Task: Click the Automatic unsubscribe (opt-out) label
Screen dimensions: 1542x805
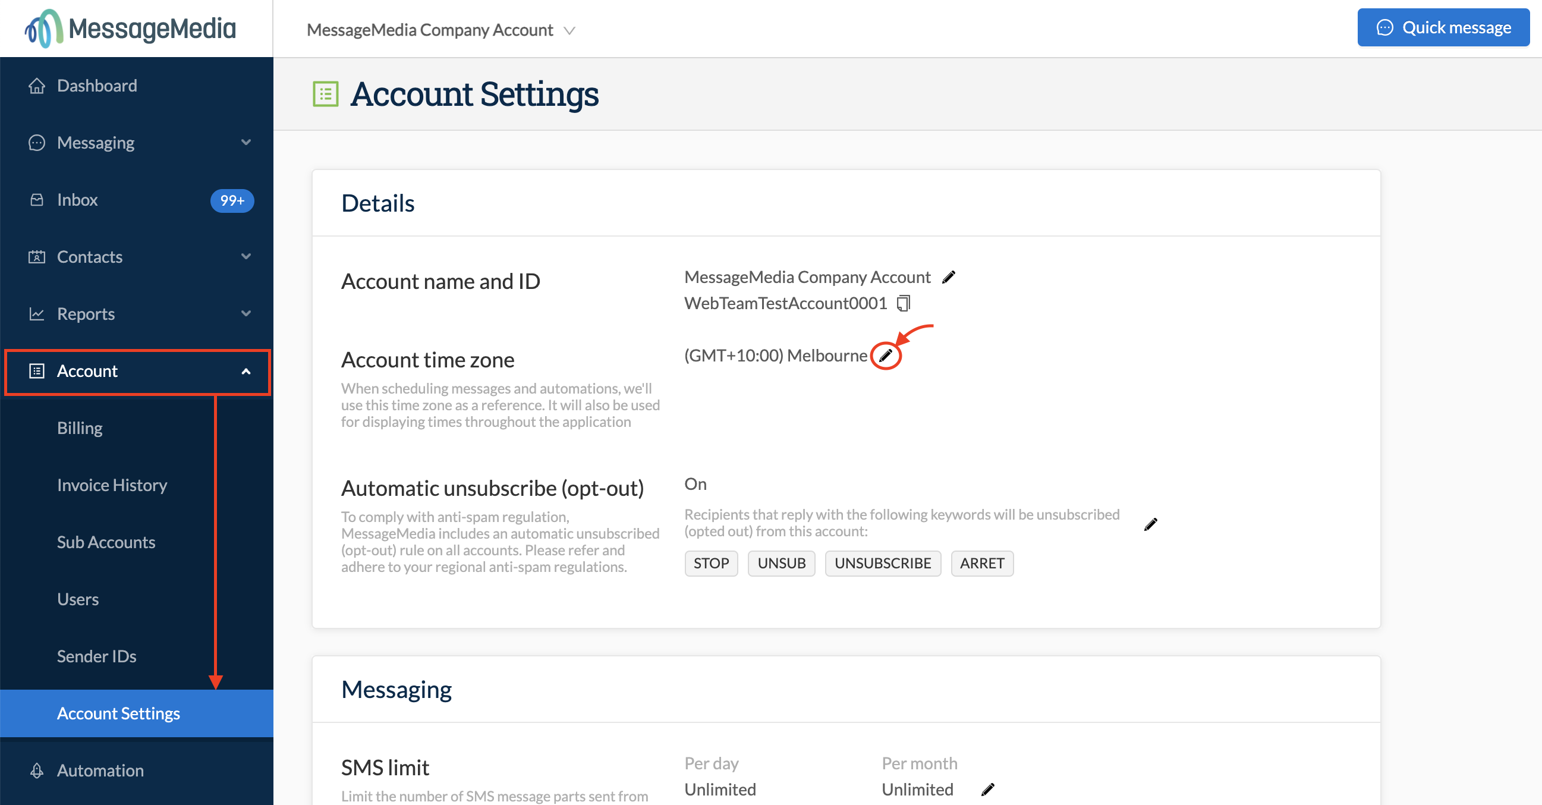Action: click(x=493, y=488)
